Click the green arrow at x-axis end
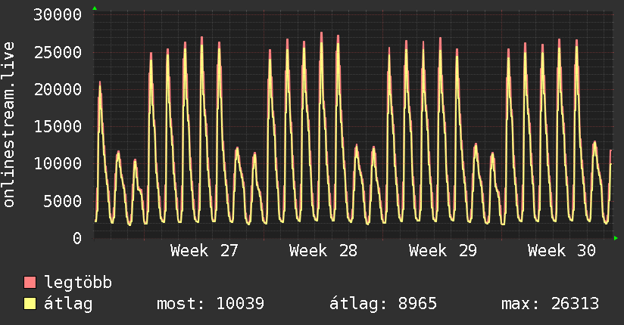 pos(616,238)
